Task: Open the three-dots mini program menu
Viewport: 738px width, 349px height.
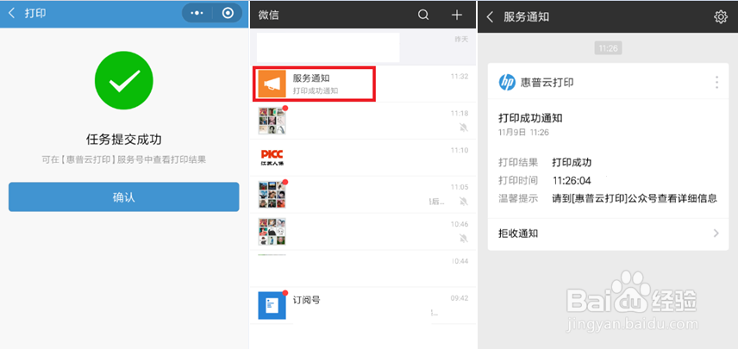Action: (197, 13)
